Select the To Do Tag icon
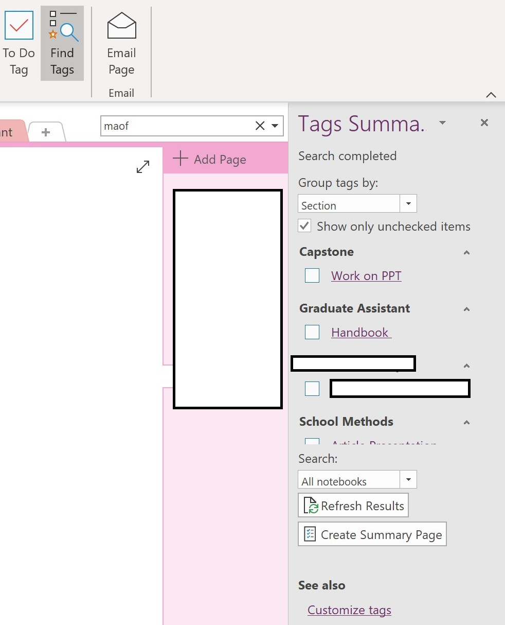The height and width of the screenshot is (625, 505). [19, 25]
